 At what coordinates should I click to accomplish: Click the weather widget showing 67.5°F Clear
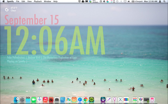pyautogui.click(x=11, y=9)
